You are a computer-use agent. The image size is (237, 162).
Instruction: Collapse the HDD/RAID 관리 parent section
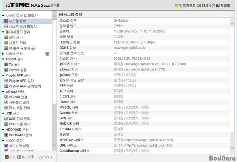3,130
